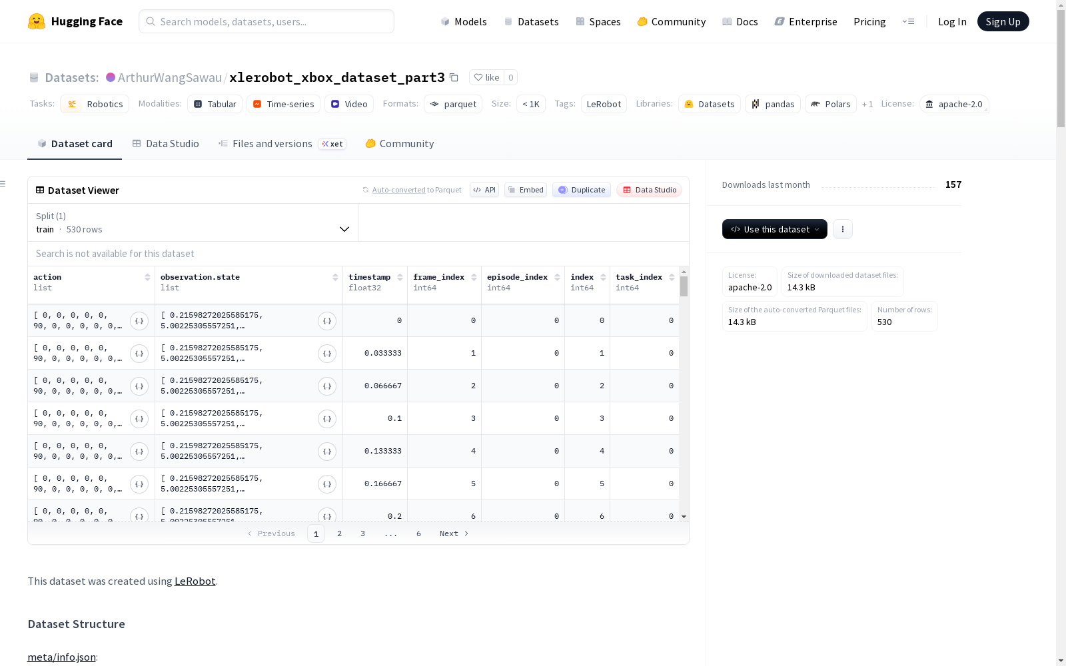The height and width of the screenshot is (666, 1066).
Task: Switch to the Dataset card tab
Action: click(x=75, y=144)
